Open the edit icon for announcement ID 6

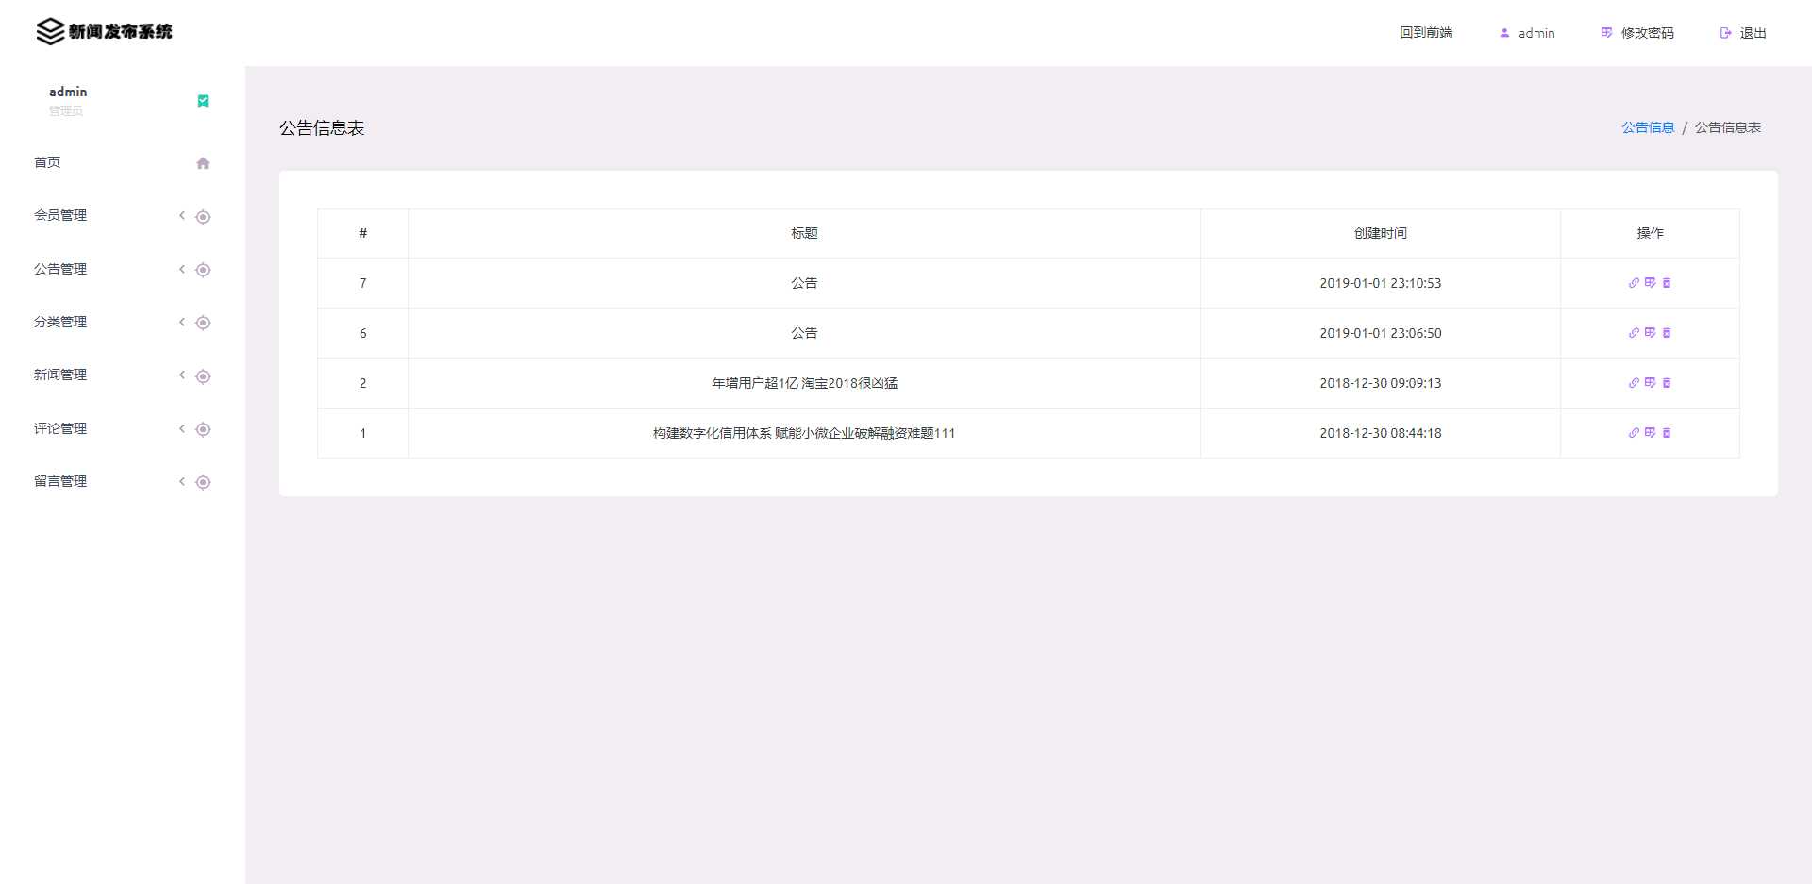(1651, 333)
